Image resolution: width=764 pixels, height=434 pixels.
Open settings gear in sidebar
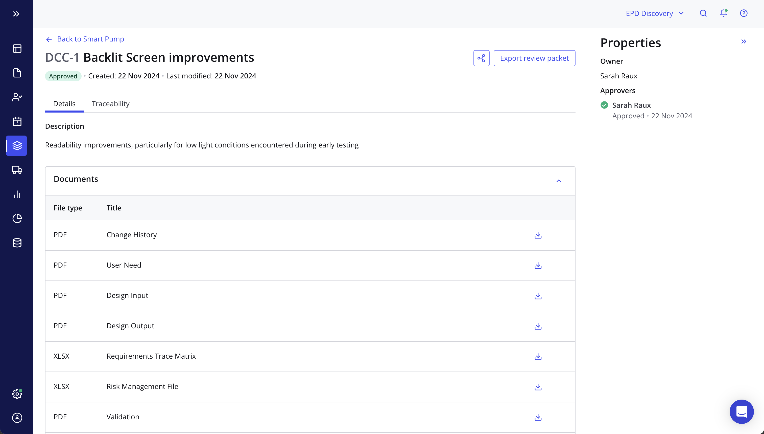click(17, 394)
